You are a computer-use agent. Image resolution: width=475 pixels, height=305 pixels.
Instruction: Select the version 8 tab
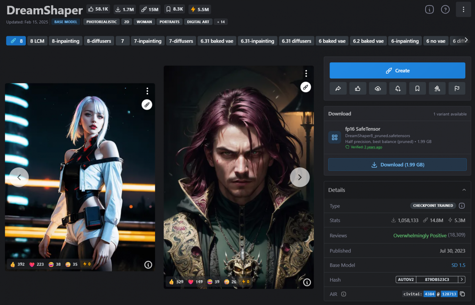coord(16,41)
